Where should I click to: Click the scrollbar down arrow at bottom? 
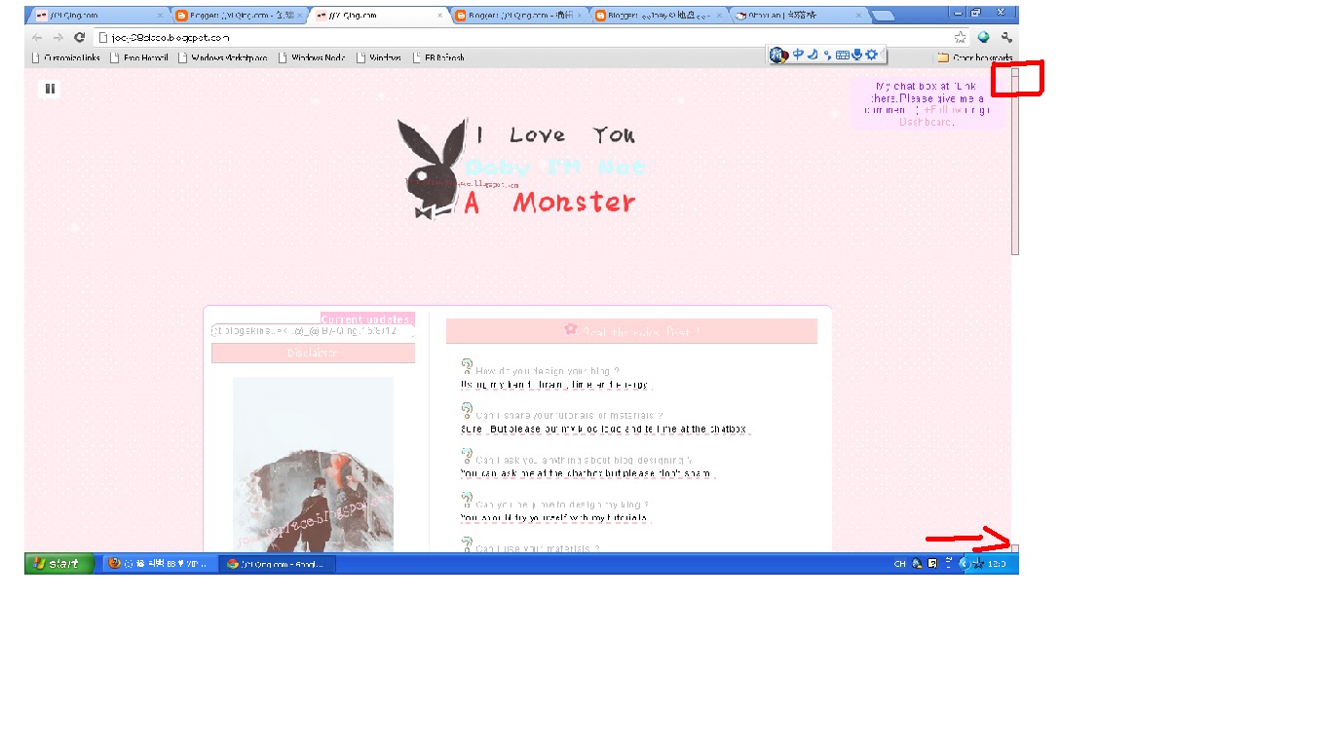pos(1015,549)
